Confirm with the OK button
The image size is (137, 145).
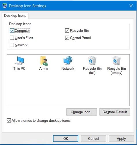click(66, 139)
